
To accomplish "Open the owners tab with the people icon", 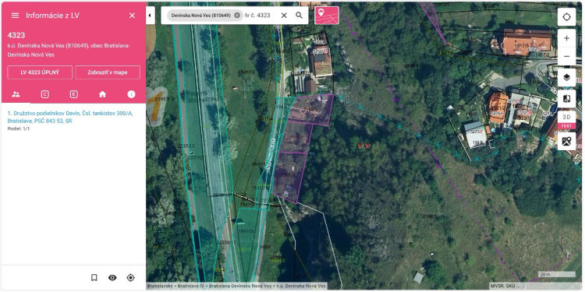I will pyautogui.click(x=16, y=94).
